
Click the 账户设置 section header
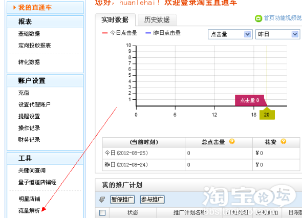(x=45, y=81)
